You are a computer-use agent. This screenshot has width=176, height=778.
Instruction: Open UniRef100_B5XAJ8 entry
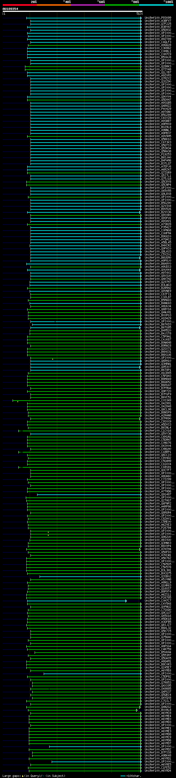tap(158, 57)
